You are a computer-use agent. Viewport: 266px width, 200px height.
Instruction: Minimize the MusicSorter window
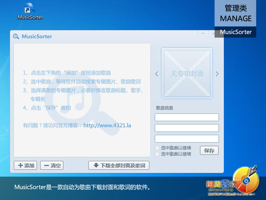[x=203, y=33]
